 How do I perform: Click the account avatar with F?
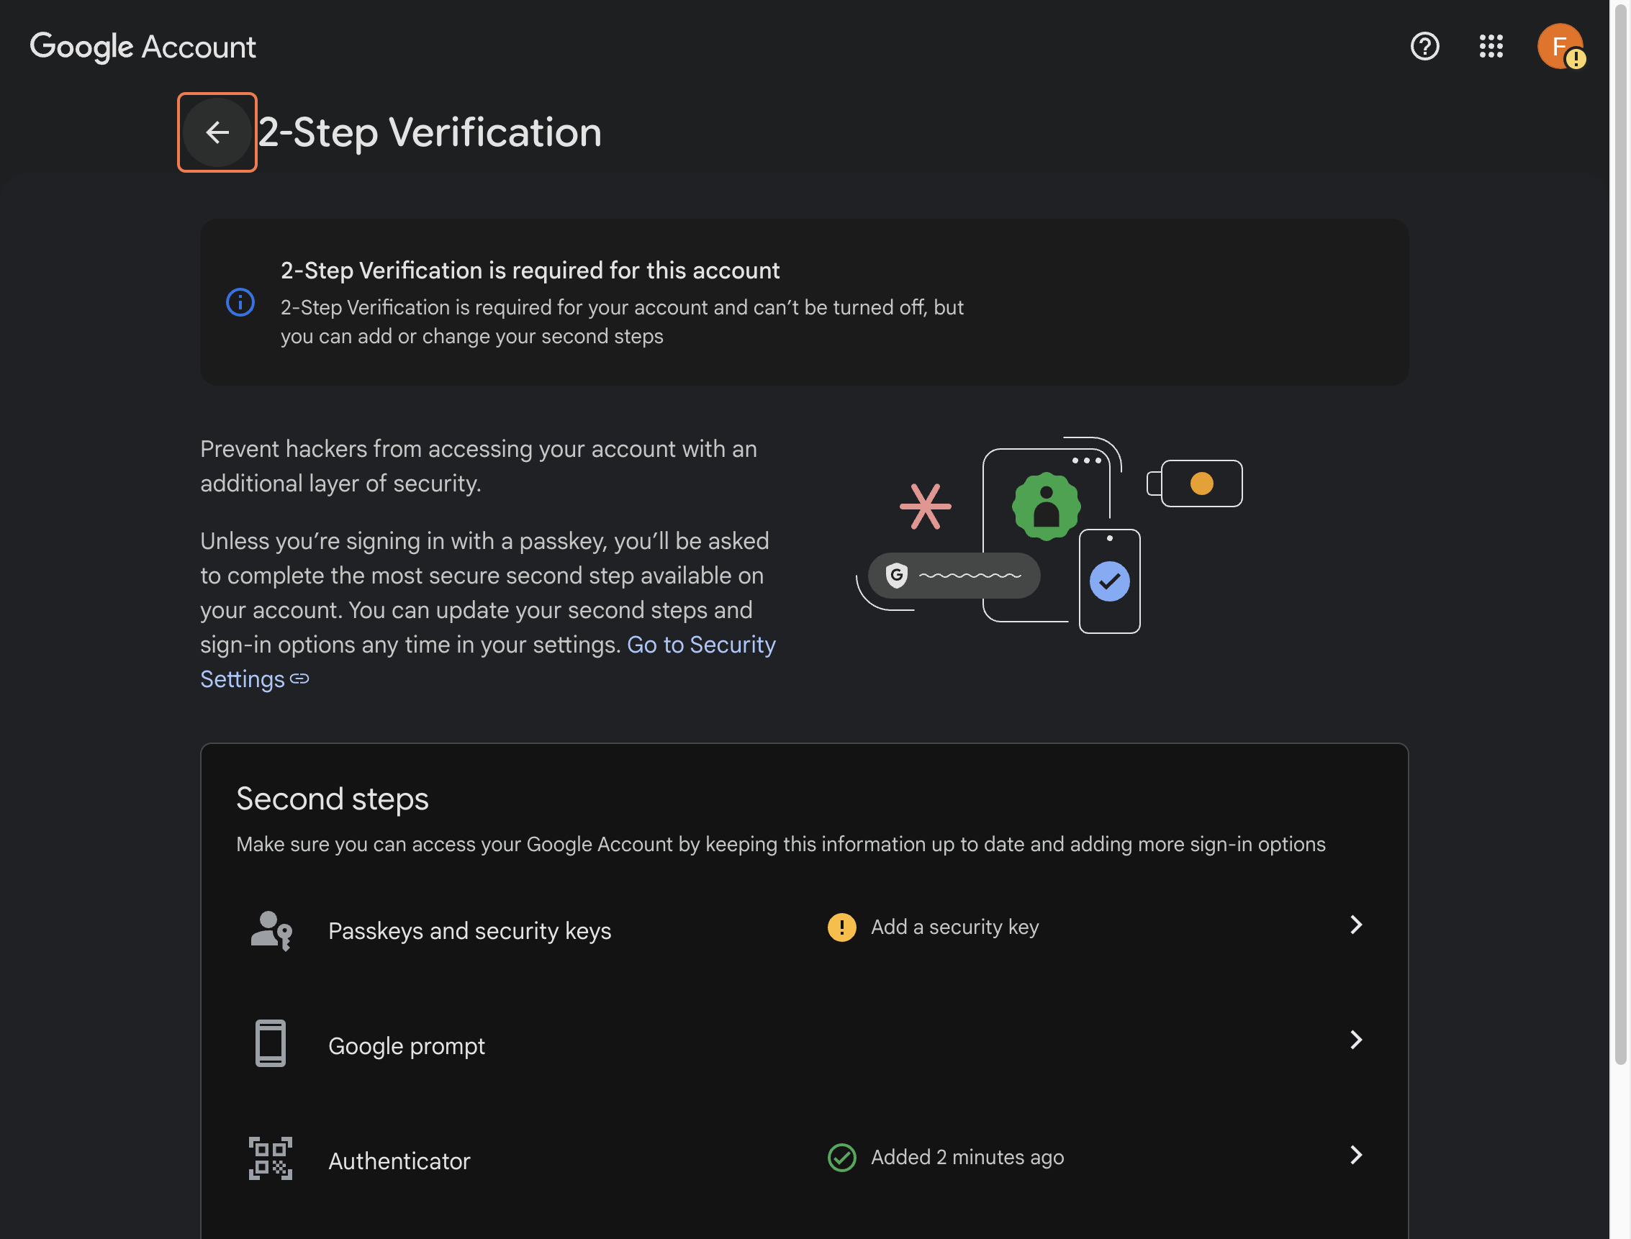click(1558, 47)
